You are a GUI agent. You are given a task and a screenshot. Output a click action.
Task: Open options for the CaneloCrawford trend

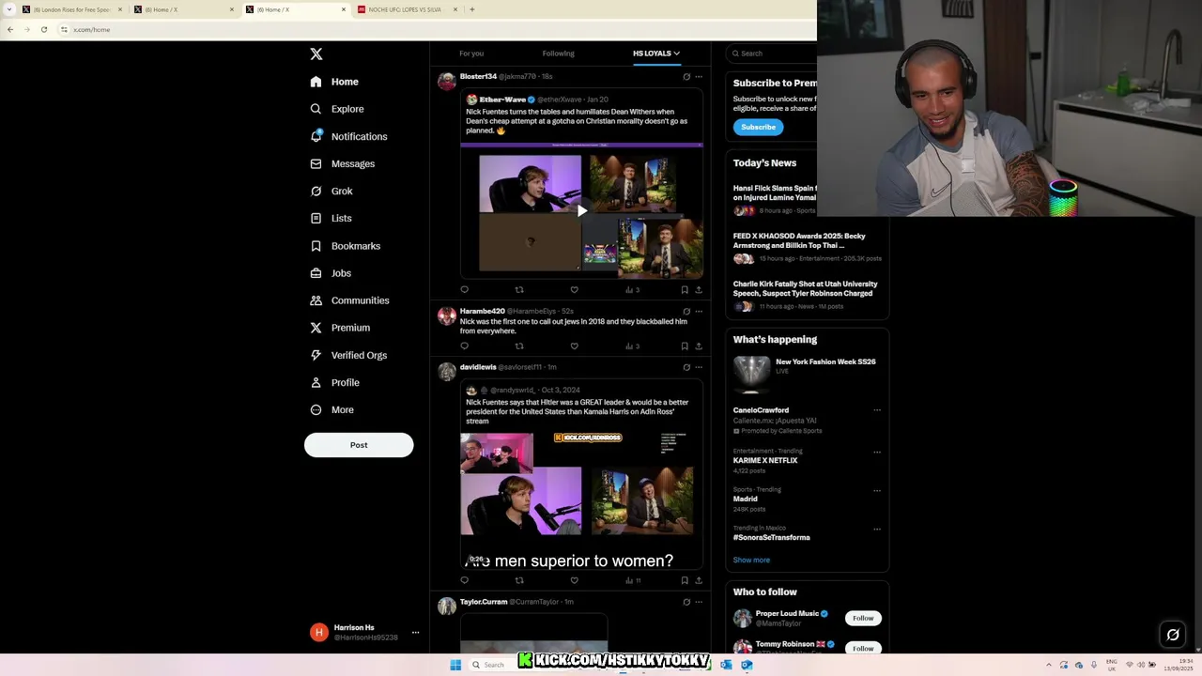tap(877, 410)
